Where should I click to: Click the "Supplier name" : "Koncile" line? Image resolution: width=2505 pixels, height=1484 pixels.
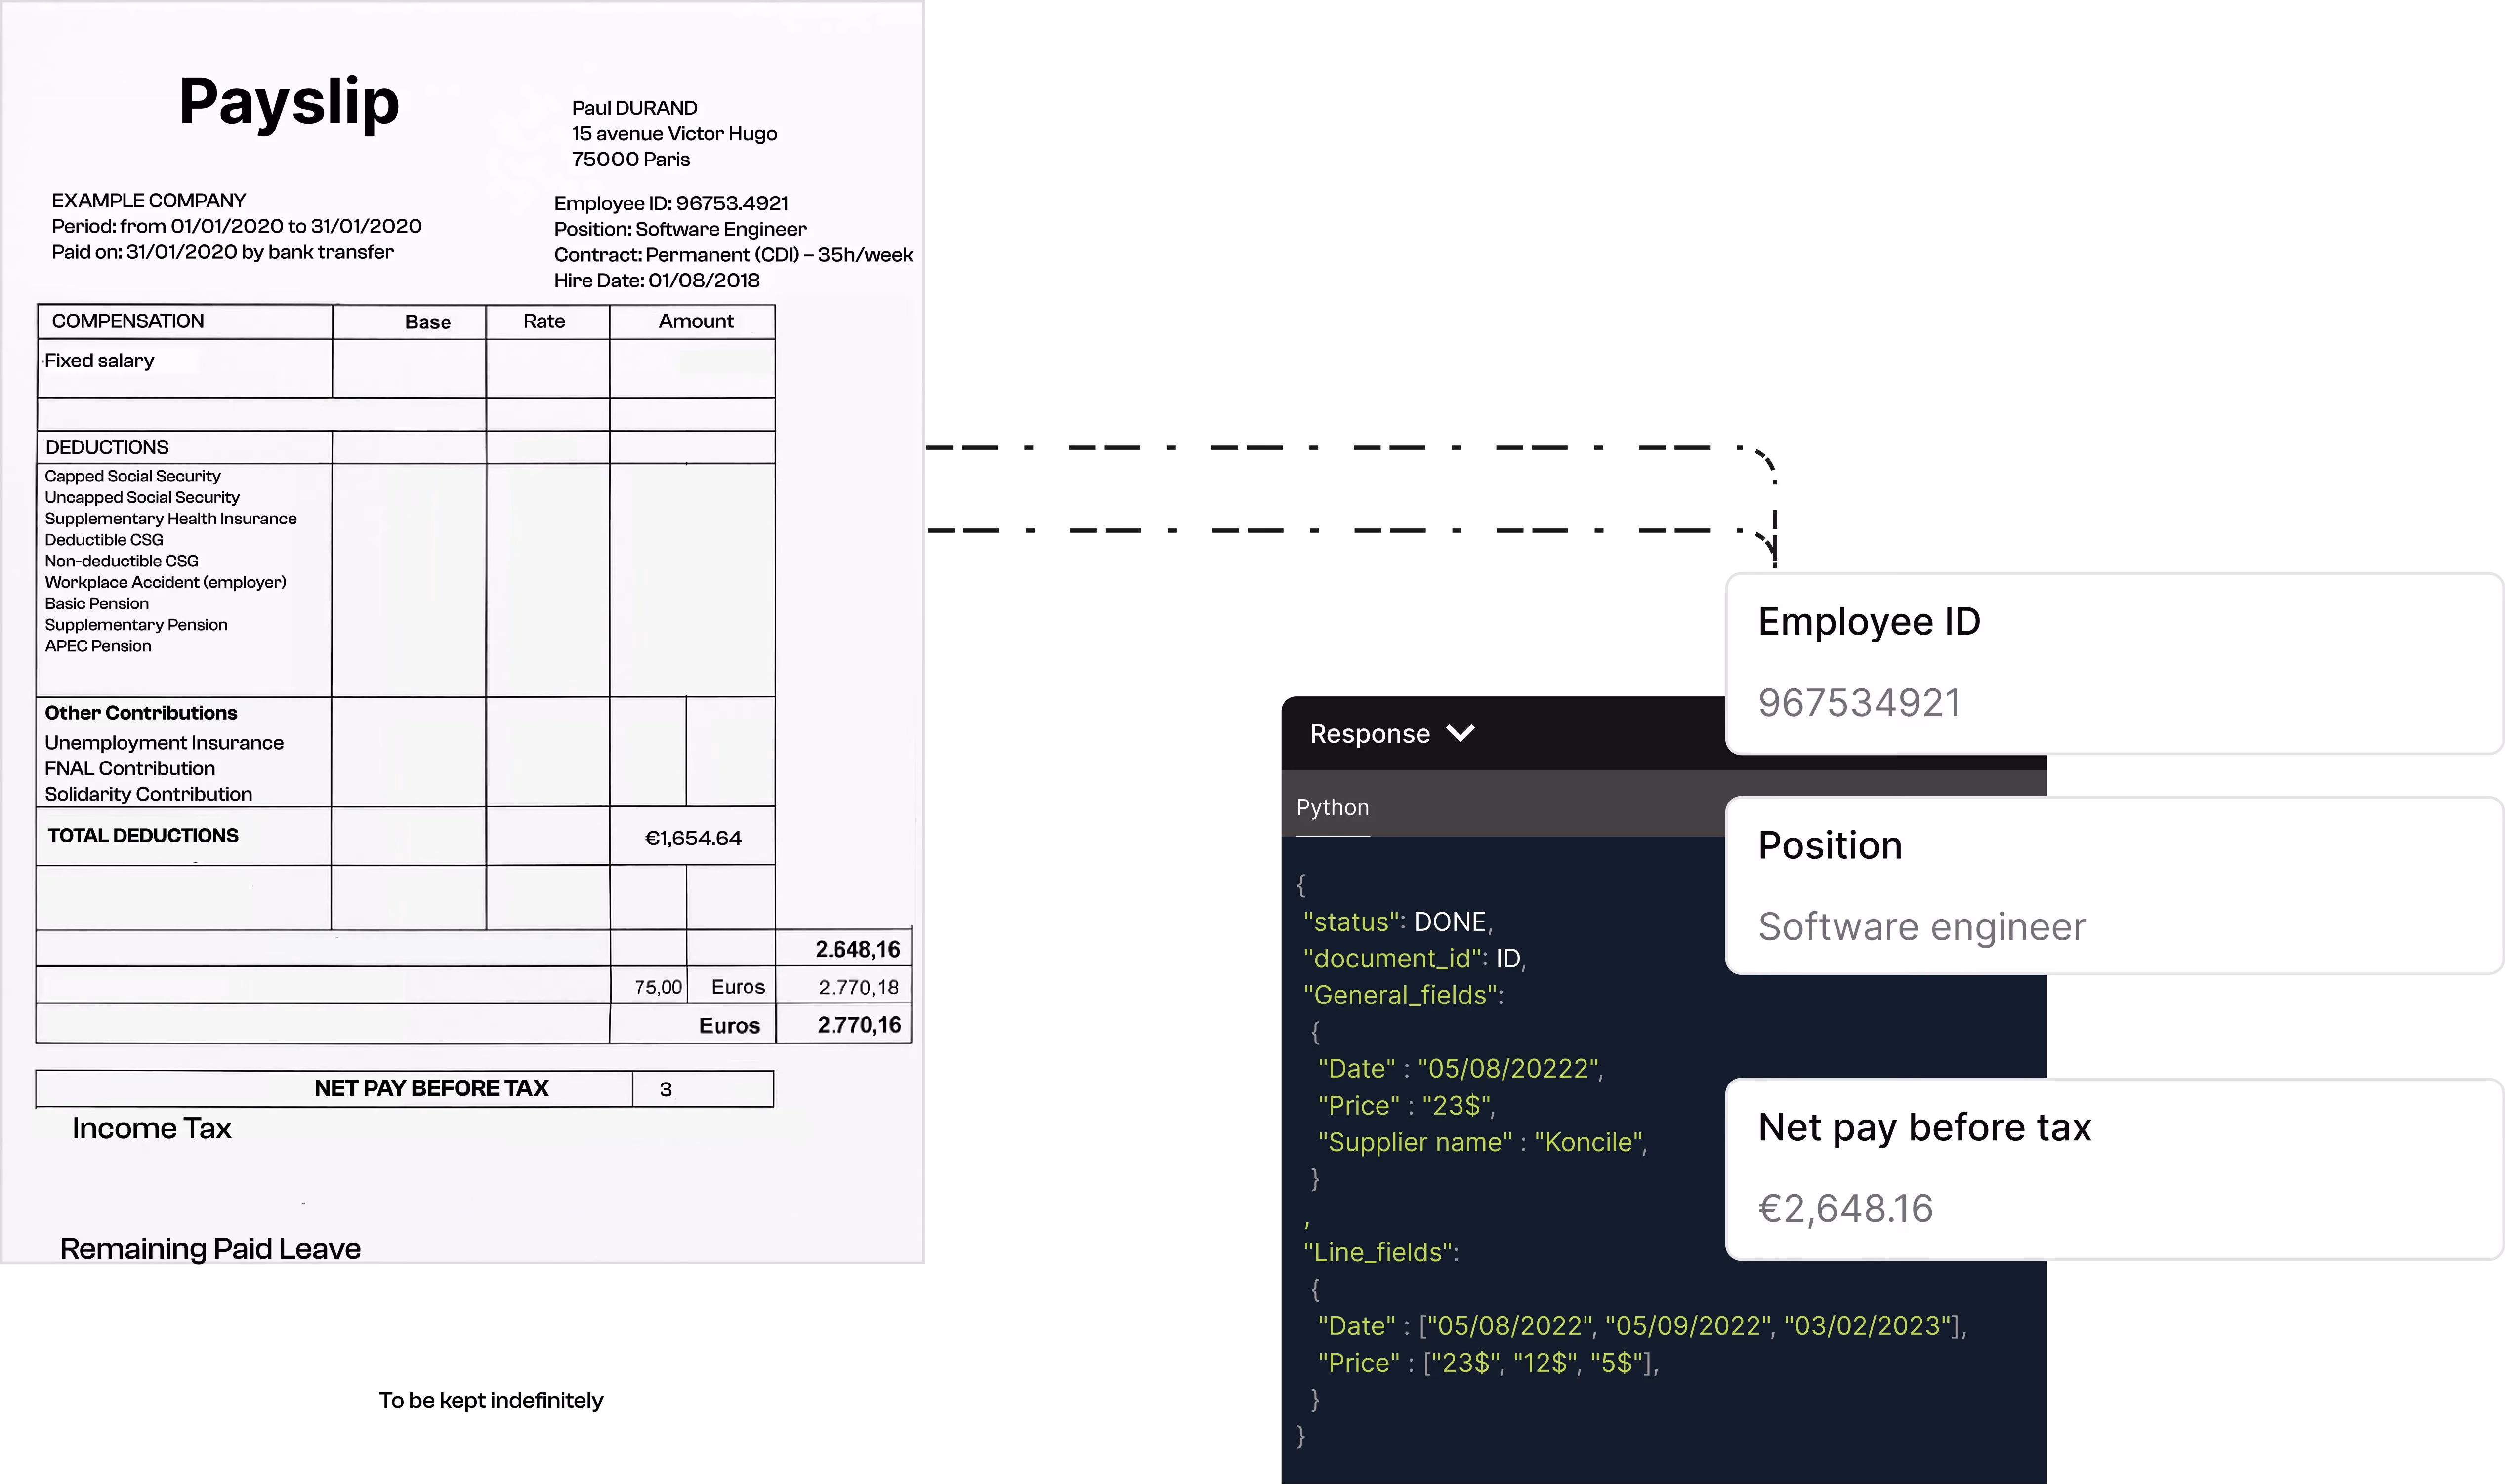pyautogui.click(x=1483, y=1142)
